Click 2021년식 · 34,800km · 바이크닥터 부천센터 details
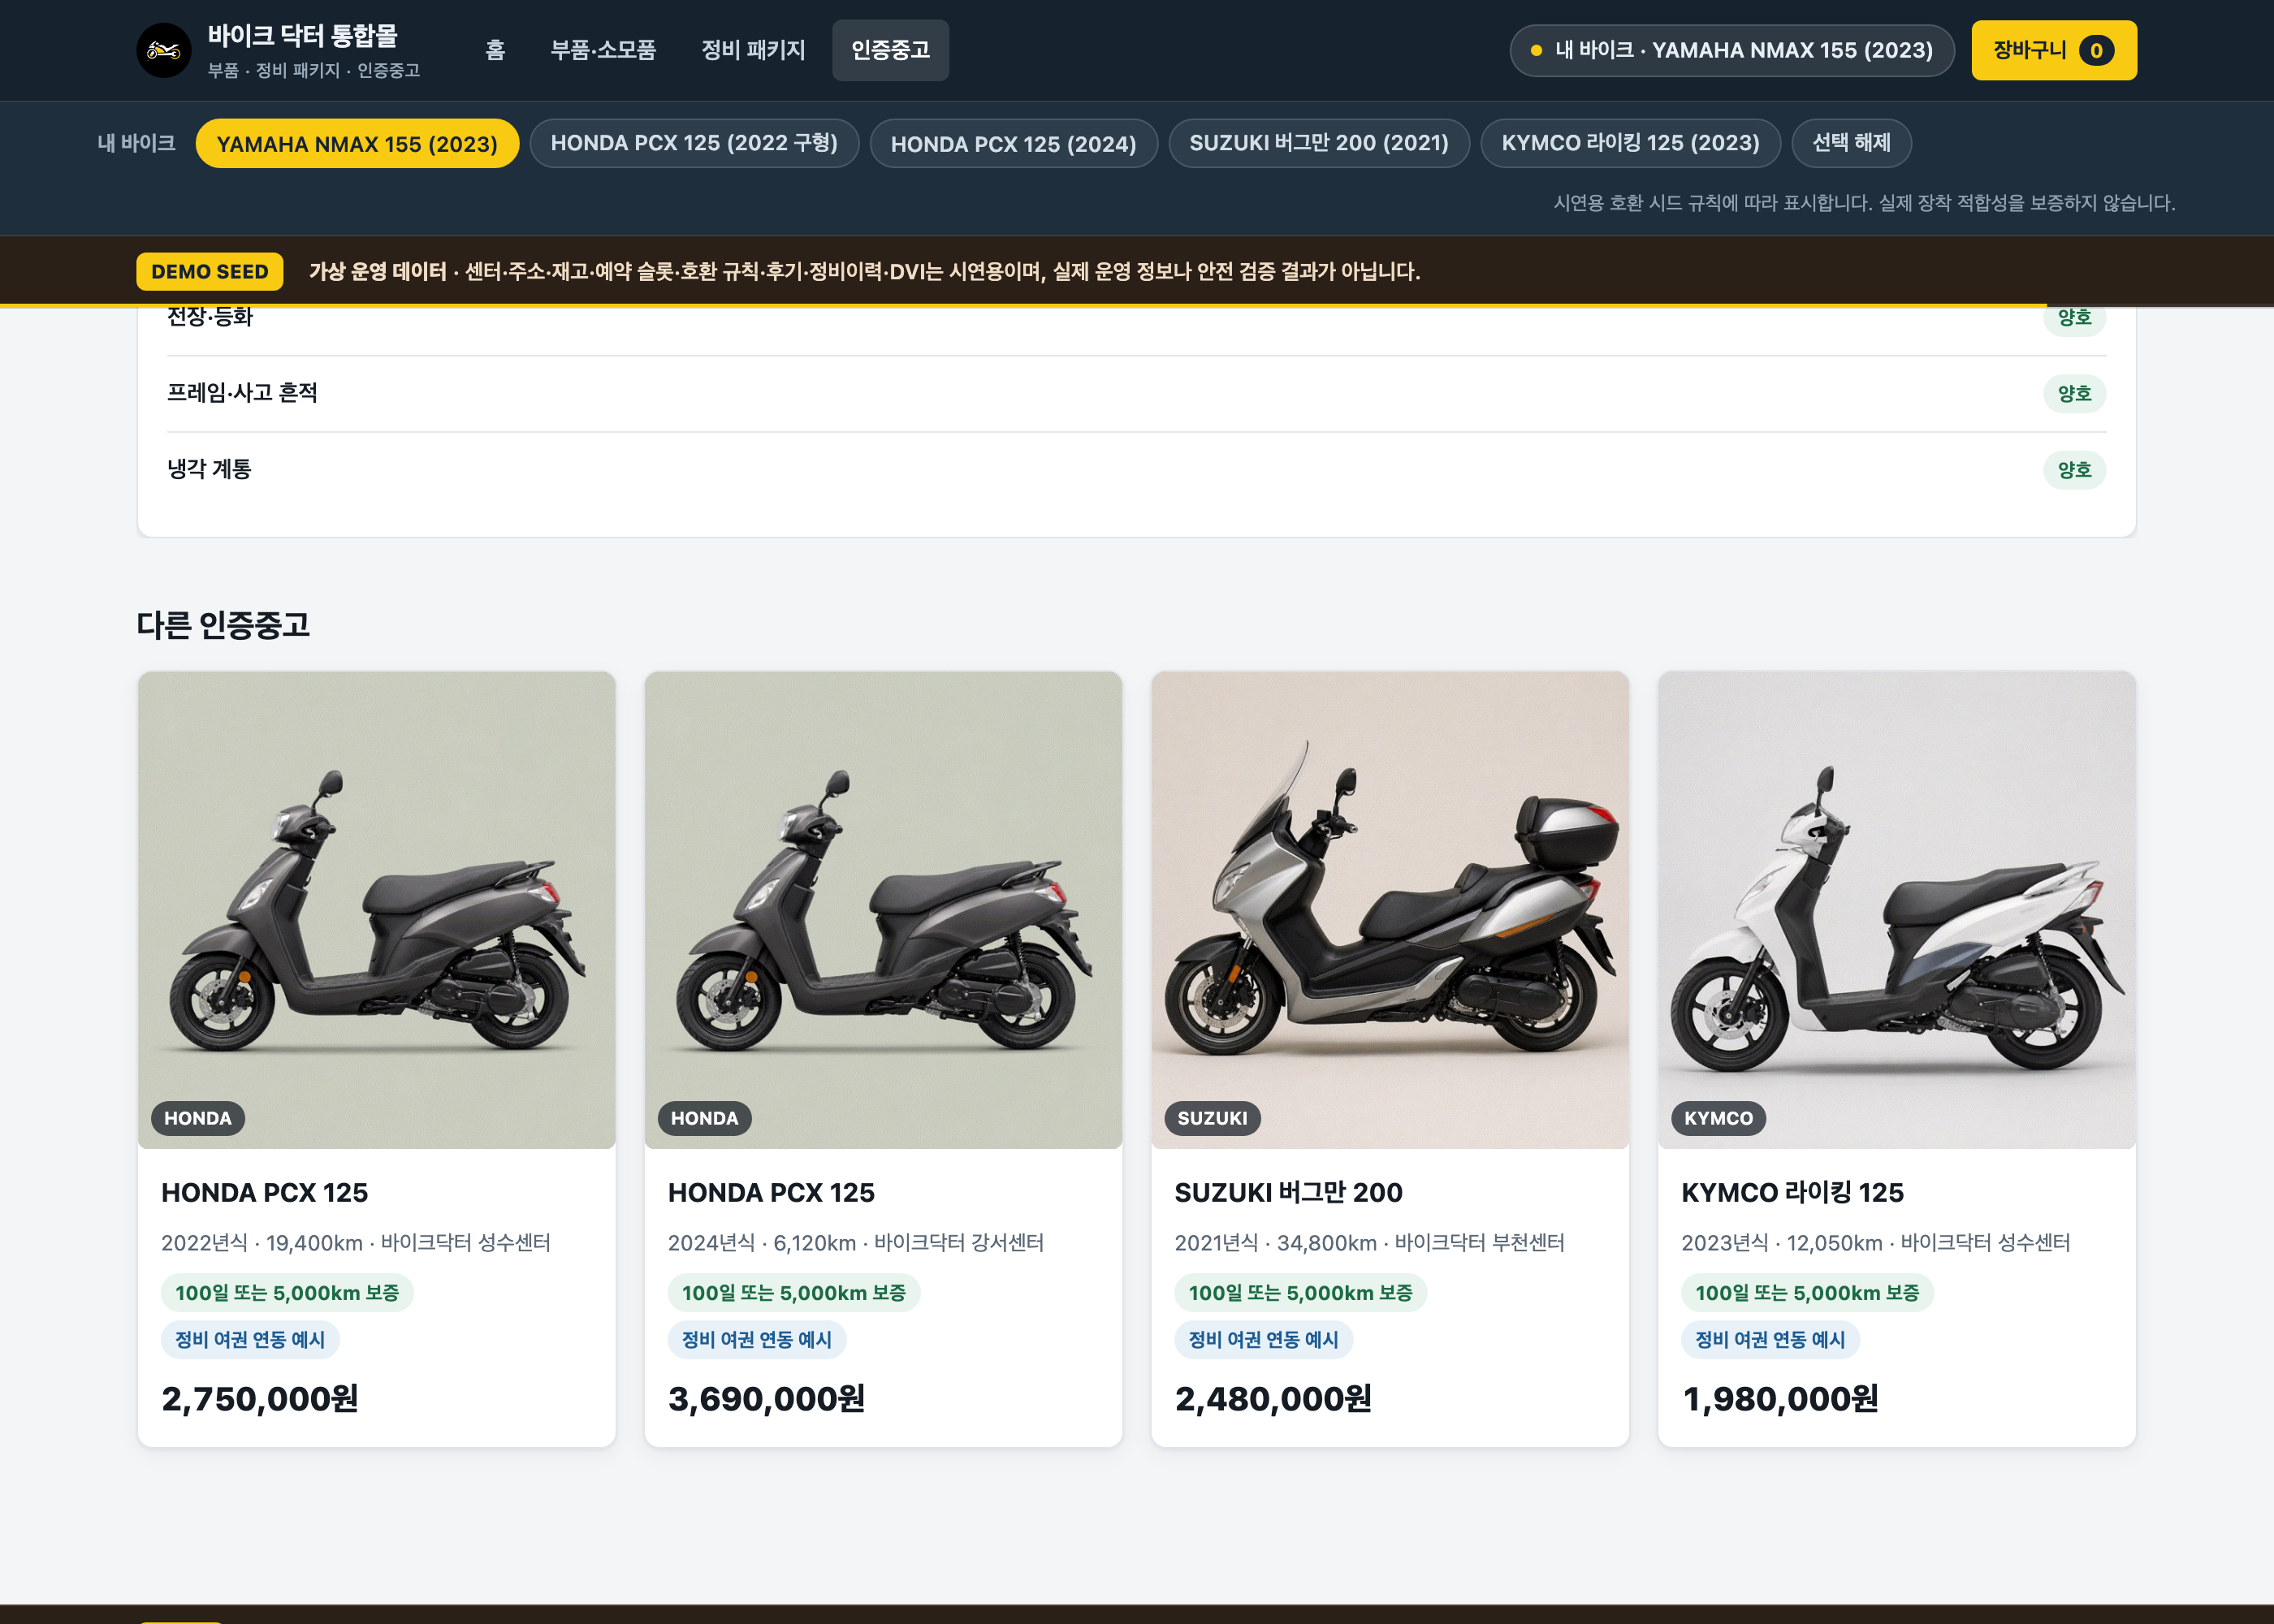The height and width of the screenshot is (1624, 2274). coord(1370,1243)
